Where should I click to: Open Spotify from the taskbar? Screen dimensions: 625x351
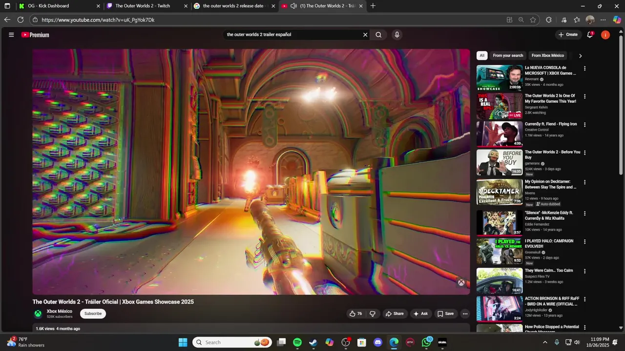click(297, 342)
